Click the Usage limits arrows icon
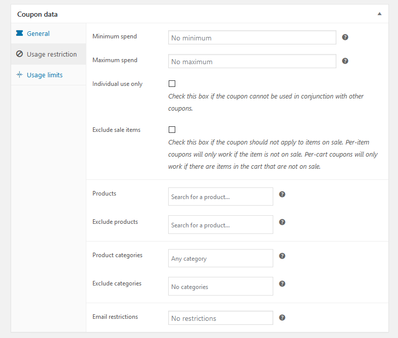Screen dimensions: 398x338 (x=20, y=75)
